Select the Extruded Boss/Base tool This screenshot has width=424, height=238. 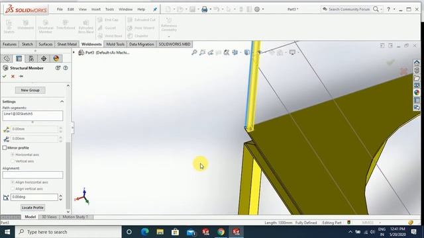(86, 26)
